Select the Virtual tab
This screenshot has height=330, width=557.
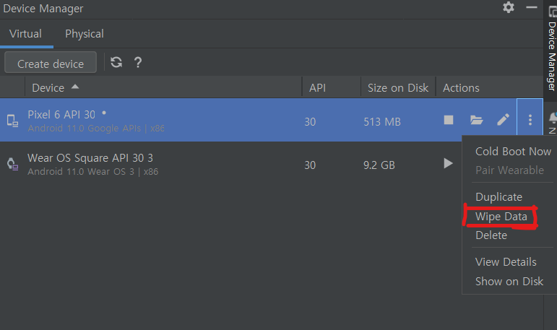point(25,34)
